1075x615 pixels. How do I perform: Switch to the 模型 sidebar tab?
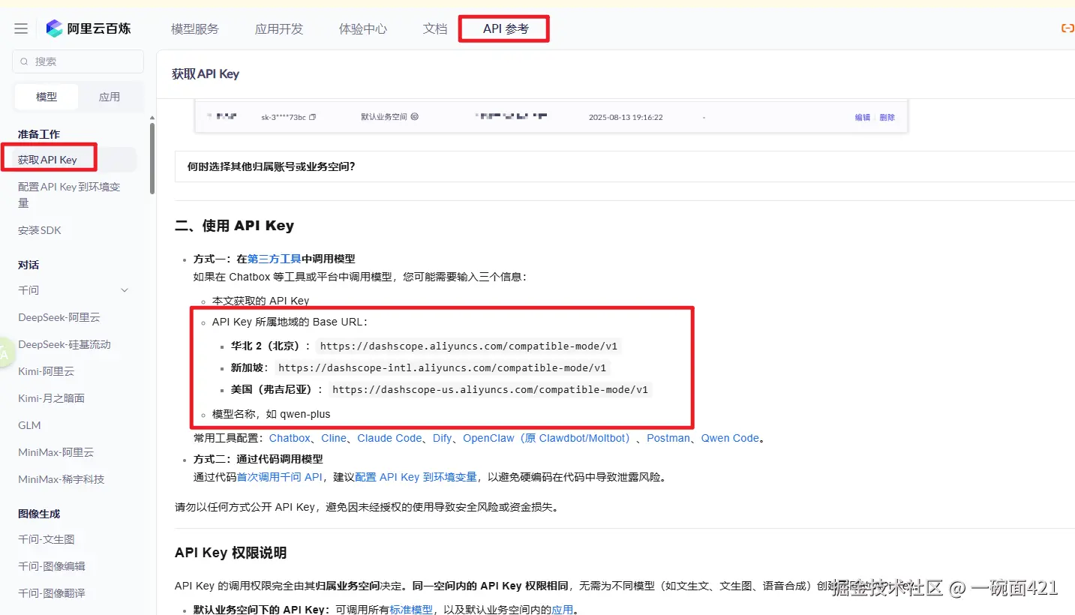pos(47,97)
